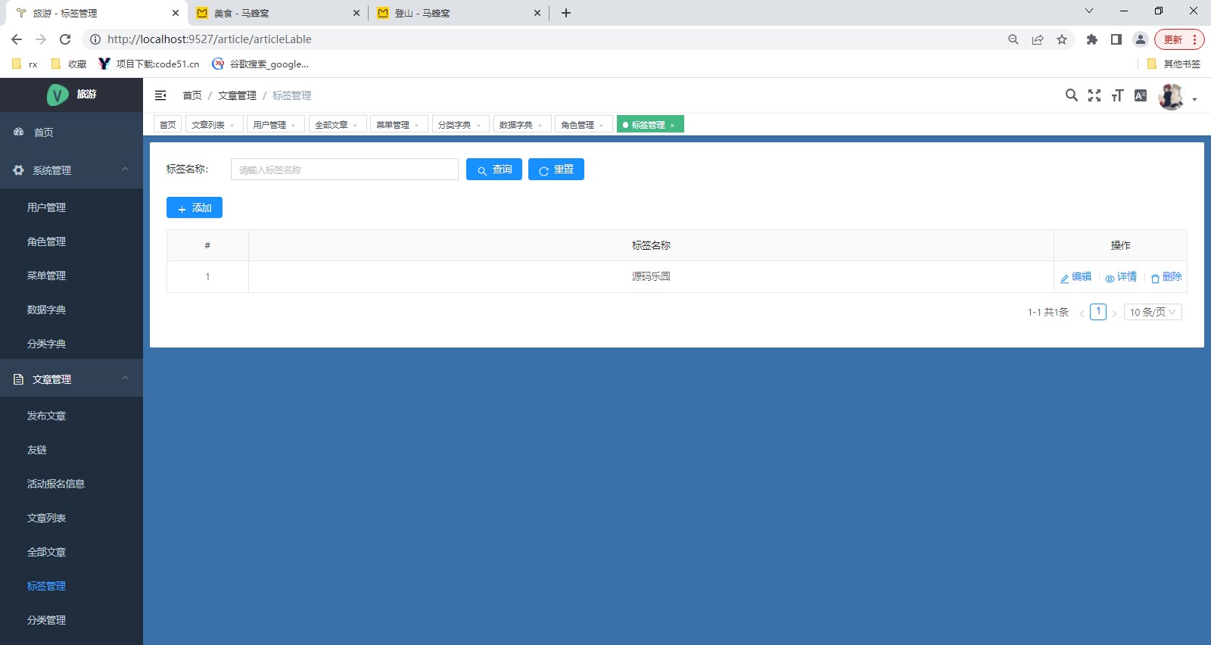1211x645 pixels.
Task: Click the gear icon for 系统管理
Action: (x=18, y=170)
